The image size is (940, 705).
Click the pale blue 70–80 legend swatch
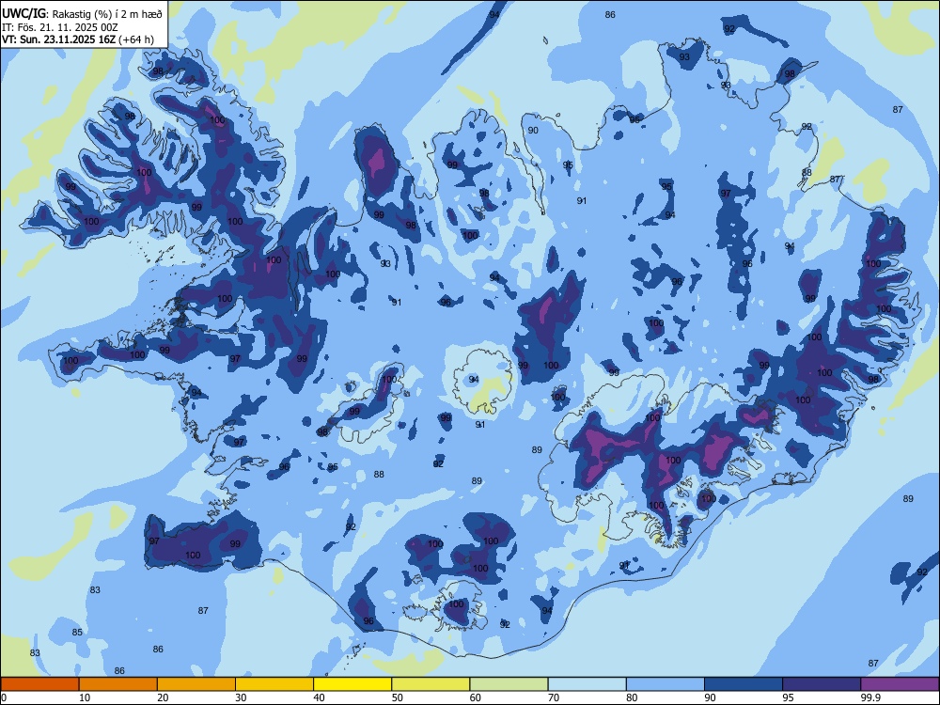[587, 684]
